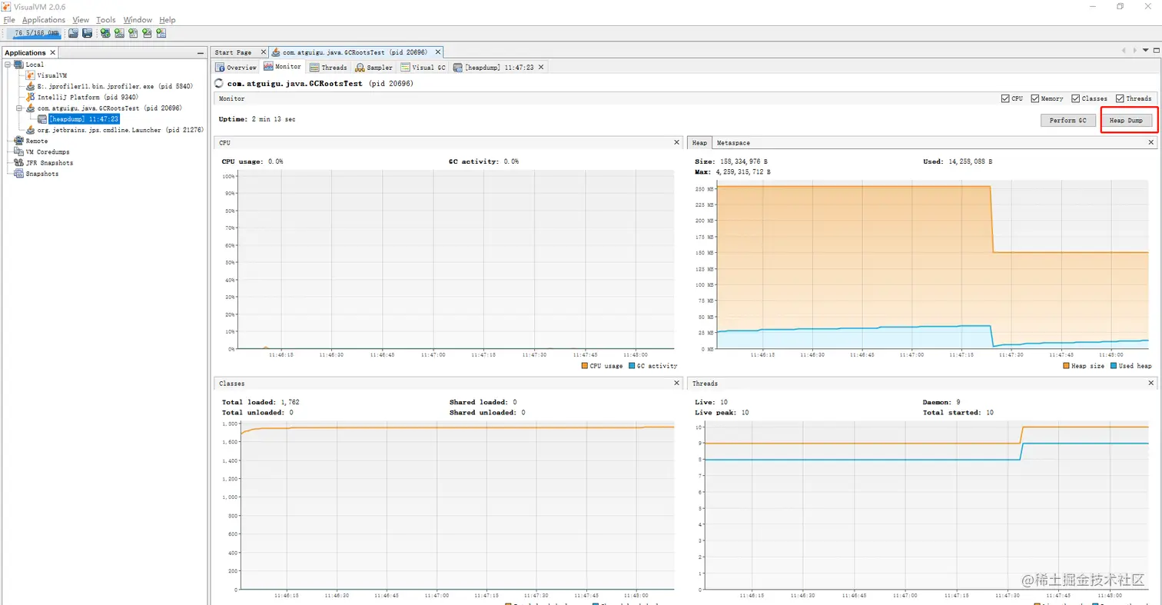Viewport: 1162px width, 605px height.
Task: Collapse the com.atguigu.java.GCRootsTest tree node
Action: 20,108
